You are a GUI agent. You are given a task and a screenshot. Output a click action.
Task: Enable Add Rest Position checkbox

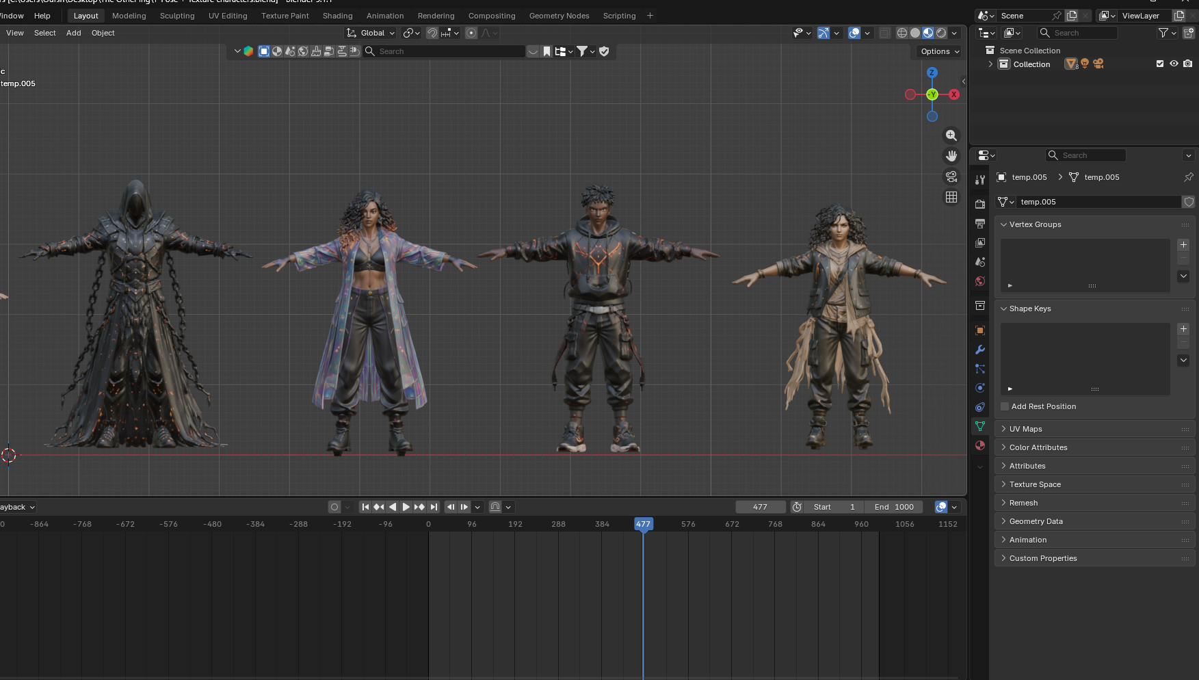click(x=1005, y=406)
